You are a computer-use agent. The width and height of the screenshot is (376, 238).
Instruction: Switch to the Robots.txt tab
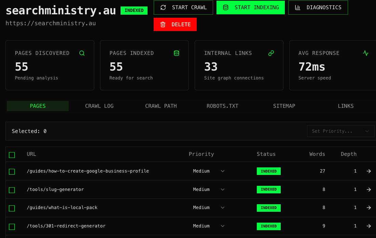pyautogui.click(x=223, y=106)
